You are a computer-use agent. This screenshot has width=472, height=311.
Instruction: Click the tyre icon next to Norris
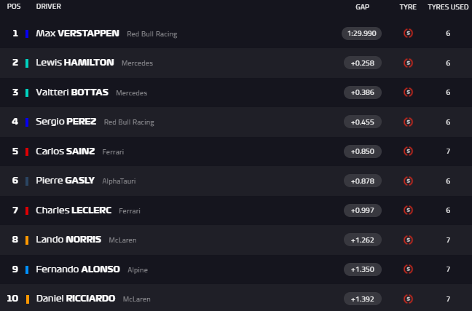408,240
